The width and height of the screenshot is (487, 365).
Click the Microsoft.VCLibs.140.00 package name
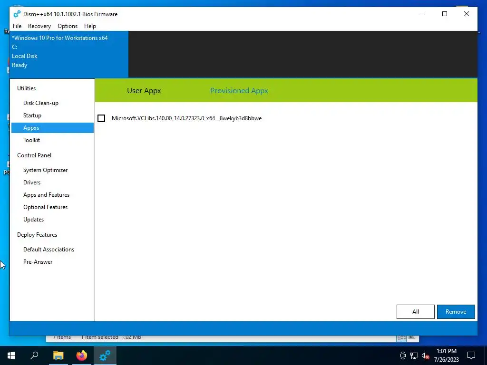click(x=186, y=118)
